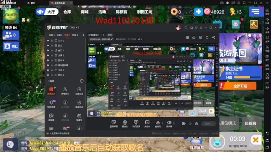271x152 pixels.
Task: Hide the 全屏 1 source layer
Action: pyautogui.click(x=48, y=55)
